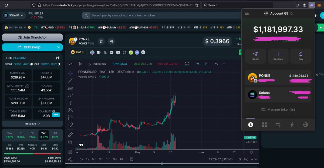
Task: Click the Buy button in wallet
Action: pyautogui.click(x=301, y=56)
